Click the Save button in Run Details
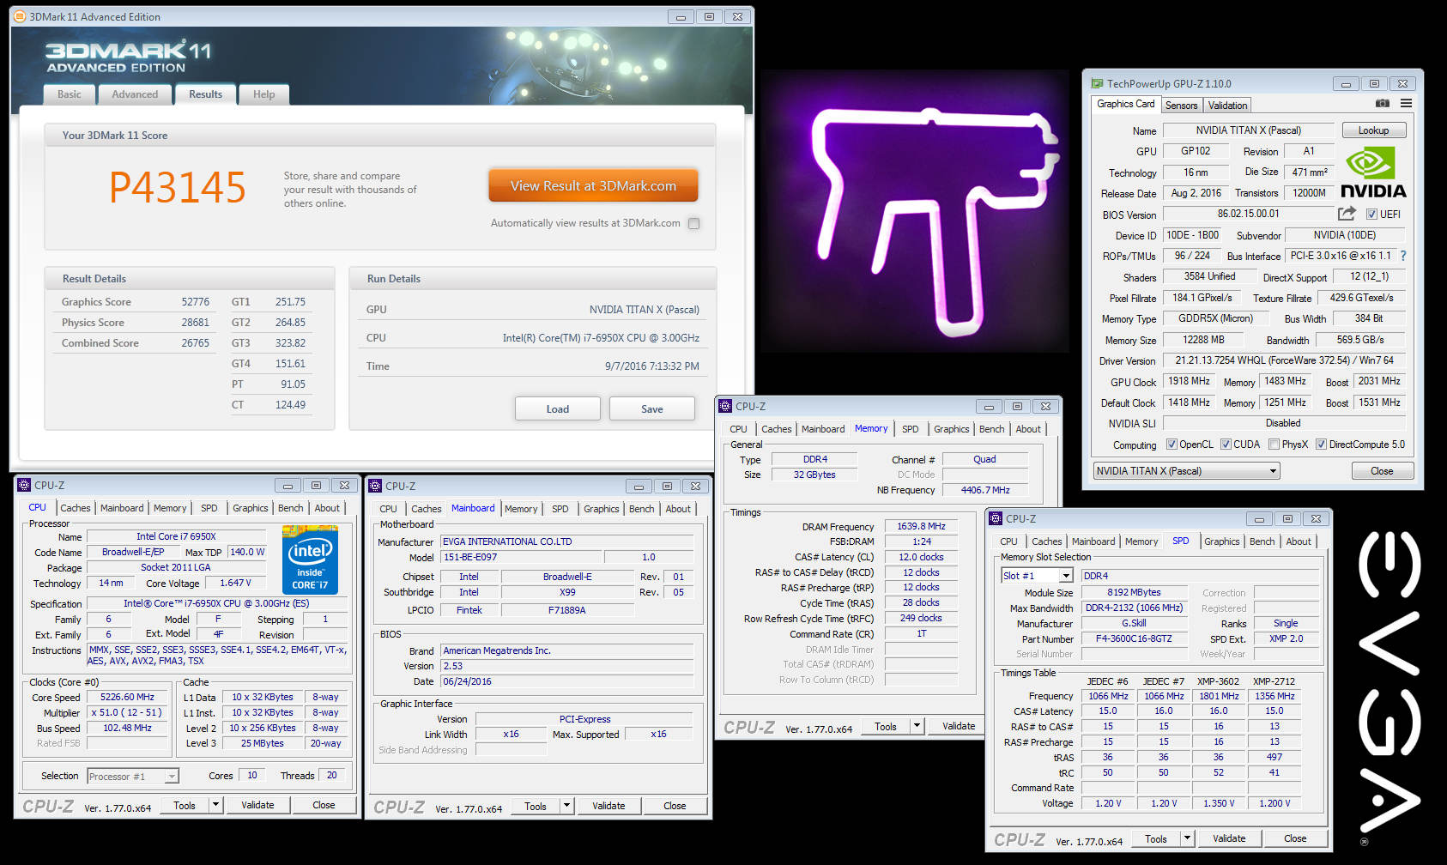 652,409
